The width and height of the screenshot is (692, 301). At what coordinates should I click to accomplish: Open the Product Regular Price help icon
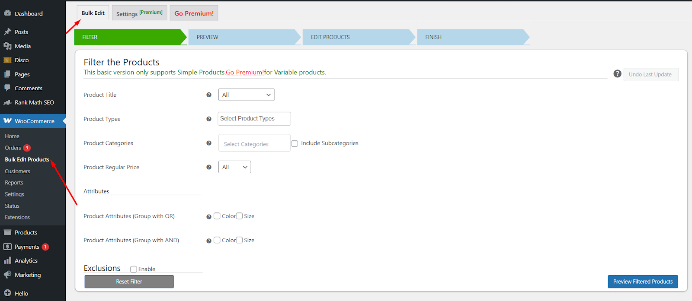(x=209, y=167)
